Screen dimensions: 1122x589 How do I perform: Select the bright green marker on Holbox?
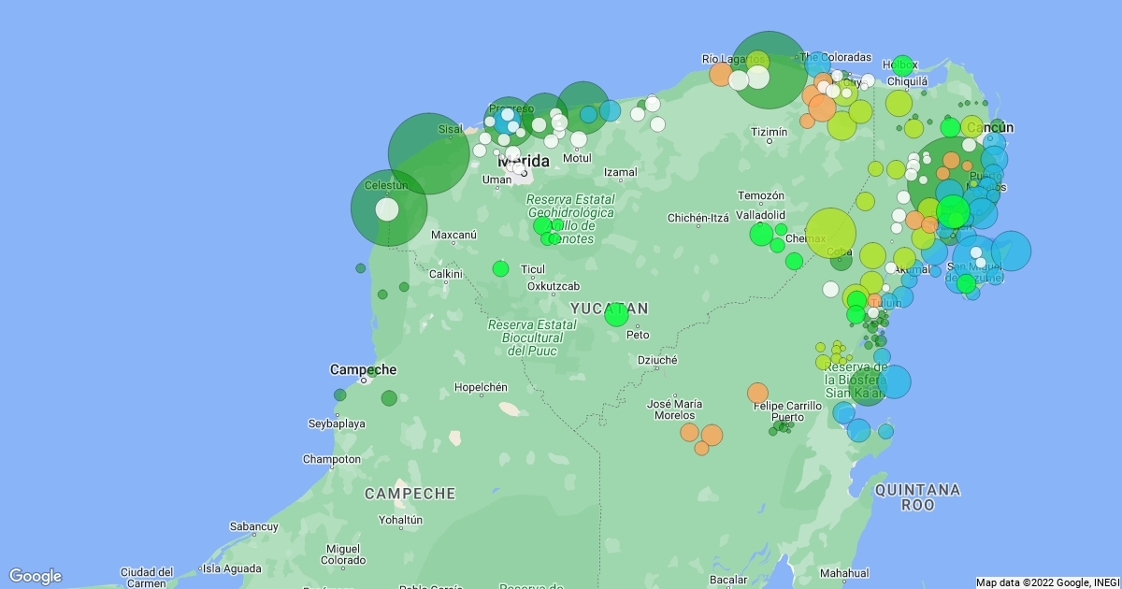902,65
